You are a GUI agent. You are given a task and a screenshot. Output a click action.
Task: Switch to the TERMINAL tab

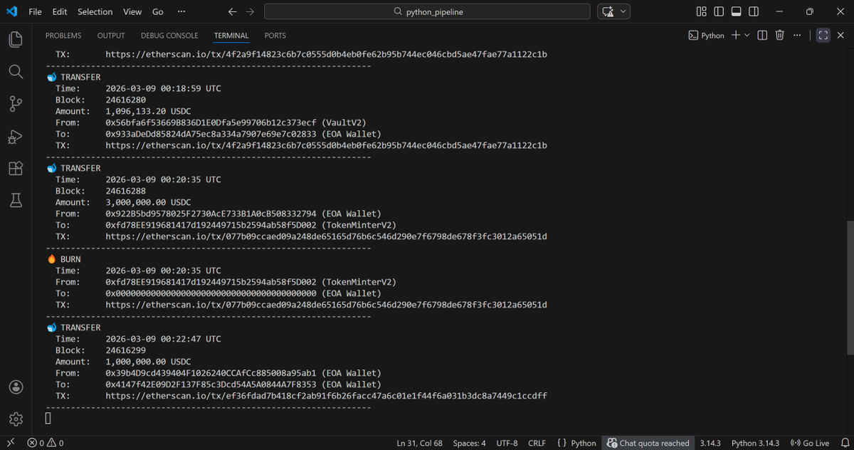click(x=231, y=36)
